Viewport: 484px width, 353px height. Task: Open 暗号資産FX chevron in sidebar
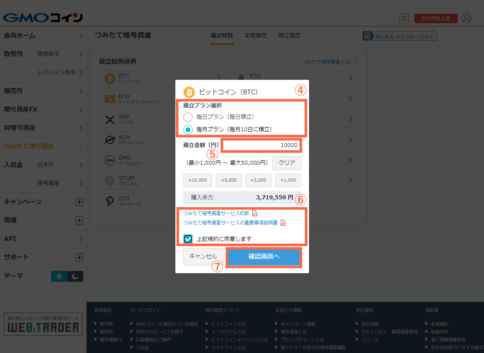81,110
